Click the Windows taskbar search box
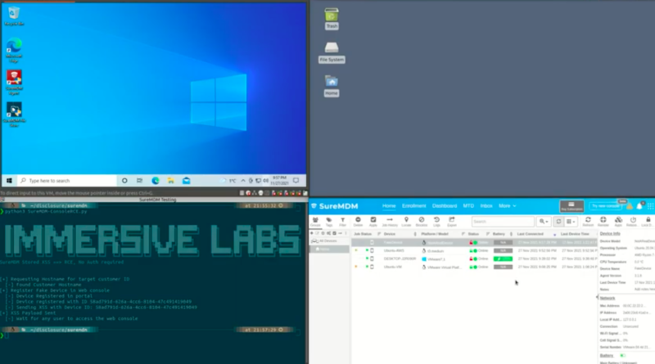The height and width of the screenshot is (364, 655). (x=67, y=181)
